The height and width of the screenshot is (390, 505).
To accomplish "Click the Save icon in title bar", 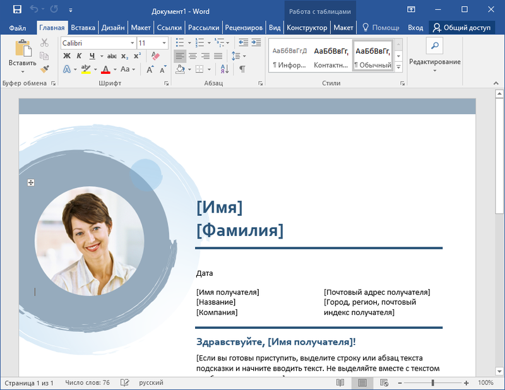I will (17, 10).
